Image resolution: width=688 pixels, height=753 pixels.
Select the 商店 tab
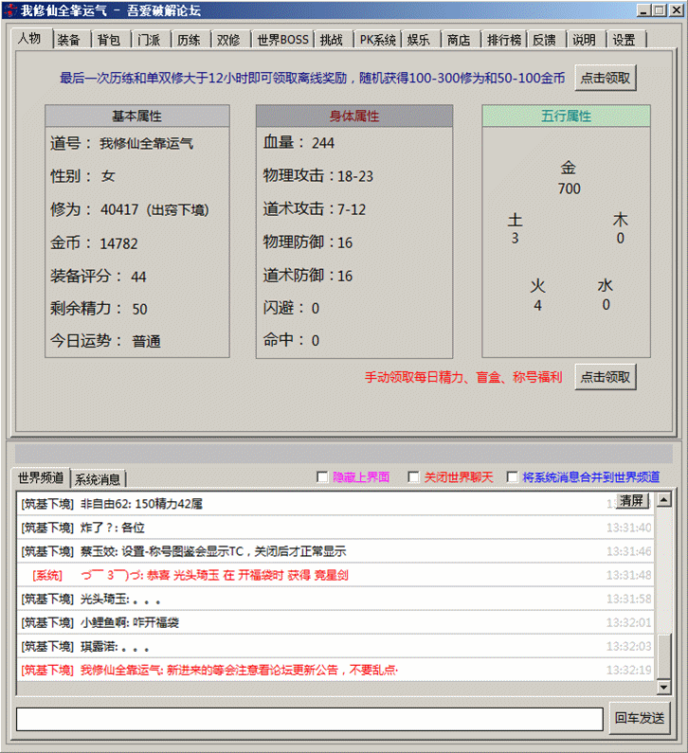coord(459,40)
